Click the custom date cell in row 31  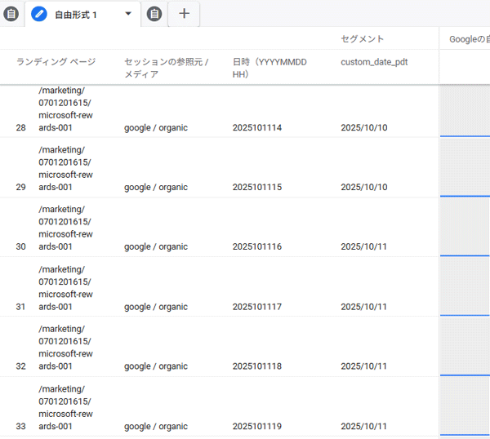pos(363,307)
